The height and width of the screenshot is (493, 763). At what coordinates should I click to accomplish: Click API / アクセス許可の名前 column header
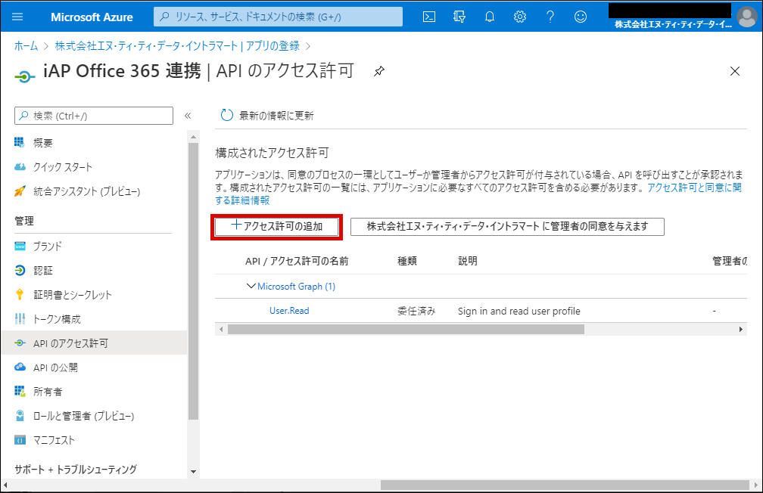coord(297,261)
